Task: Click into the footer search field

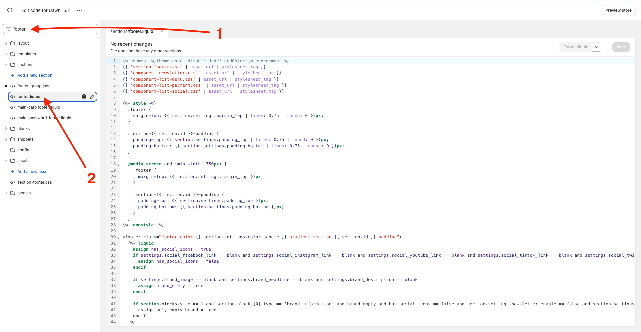Action: 53,29
